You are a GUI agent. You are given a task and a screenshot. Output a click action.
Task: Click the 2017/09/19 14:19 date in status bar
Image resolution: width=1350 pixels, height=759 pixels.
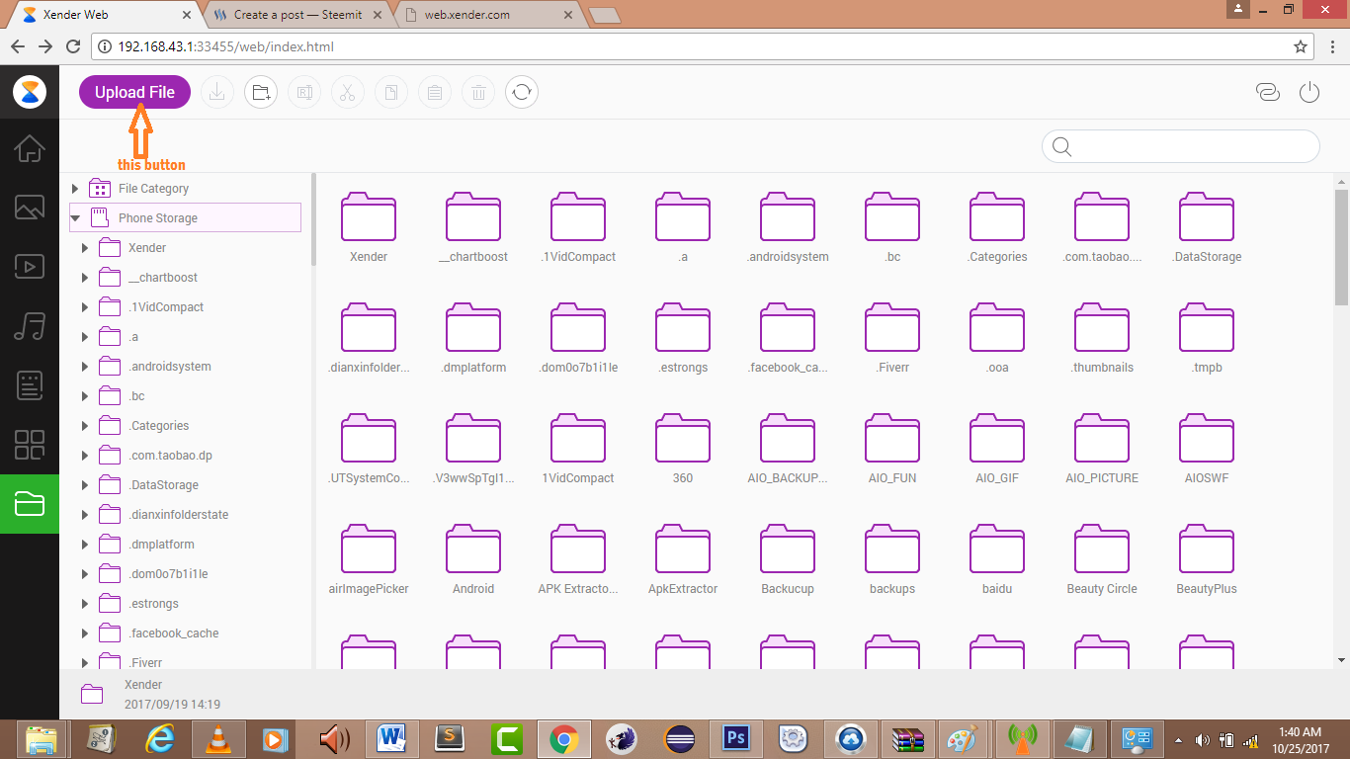172,705
